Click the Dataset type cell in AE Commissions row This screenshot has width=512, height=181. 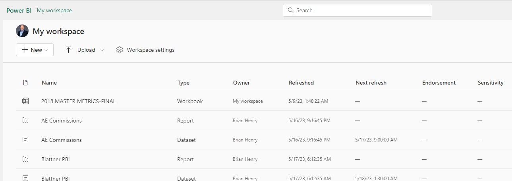pos(186,140)
